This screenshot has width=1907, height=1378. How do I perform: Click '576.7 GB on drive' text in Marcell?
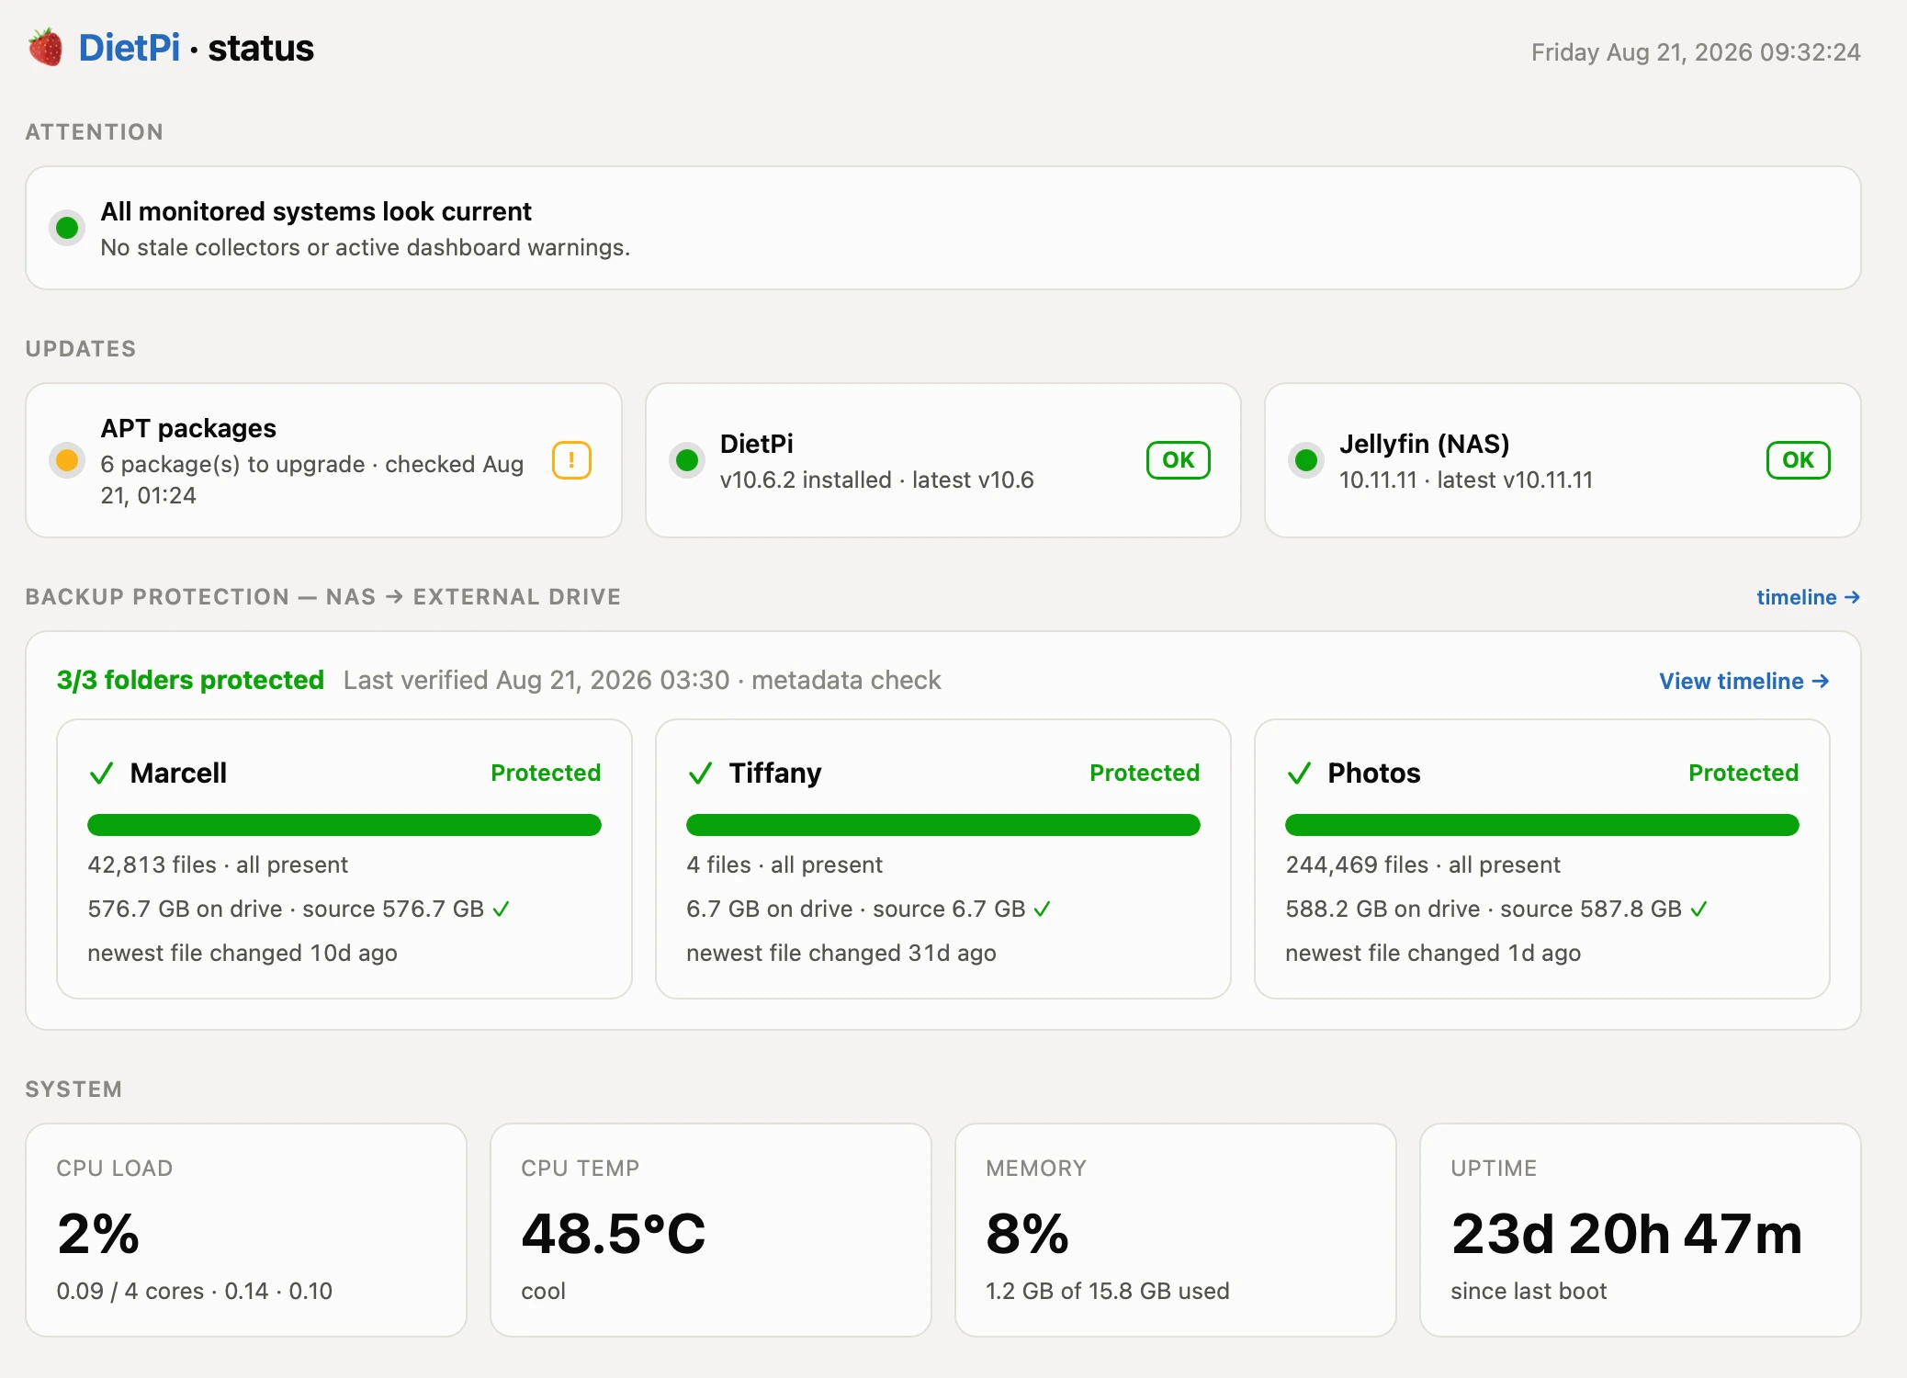(x=185, y=909)
